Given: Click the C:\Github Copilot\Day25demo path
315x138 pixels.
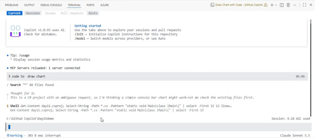Looking at the screenshot, I should click(30, 119).
